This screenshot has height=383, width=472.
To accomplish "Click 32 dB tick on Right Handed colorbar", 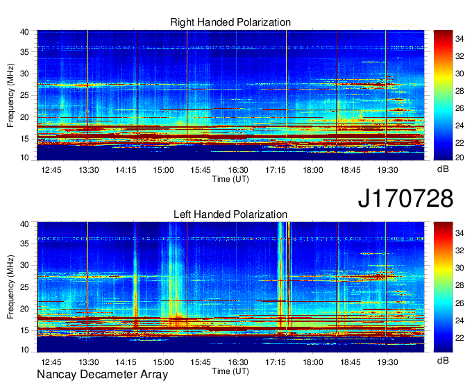I will click(460, 56).
